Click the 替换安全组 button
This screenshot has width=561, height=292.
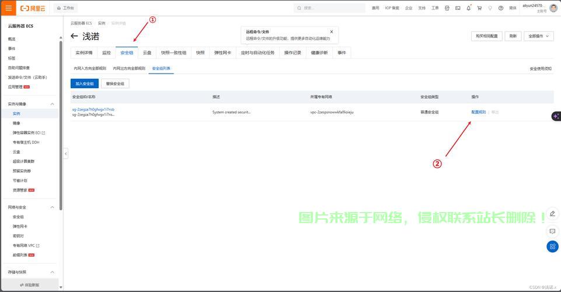[115, 84]
